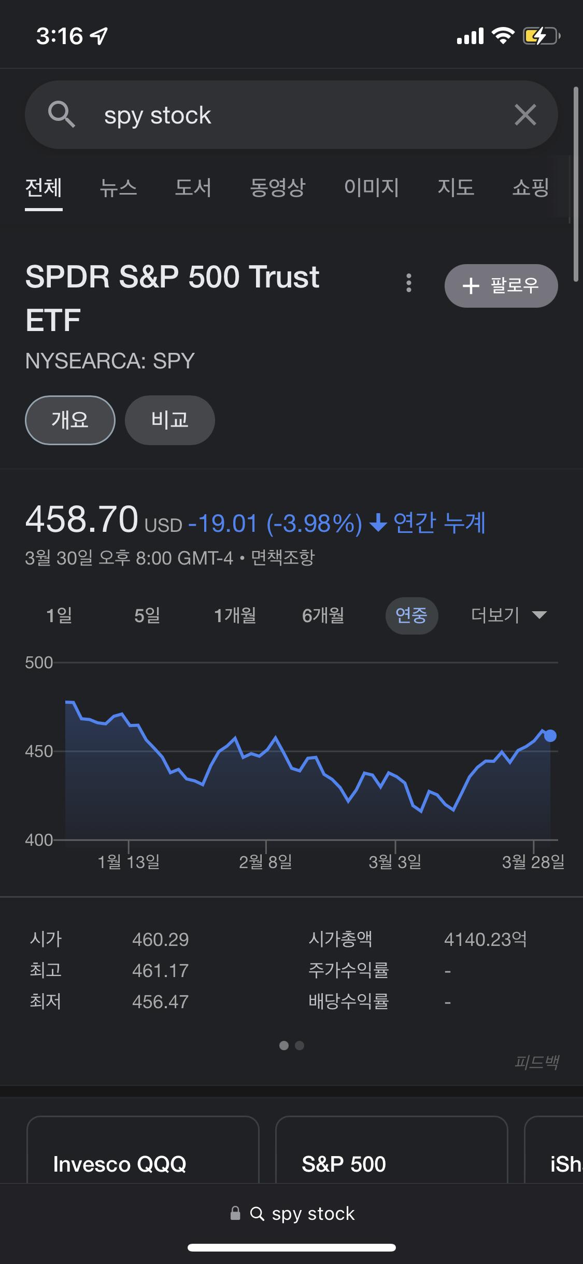This screenshot has height=1264, width=583.
Task: Switch chart range to 1일
Action: (59, 615)
